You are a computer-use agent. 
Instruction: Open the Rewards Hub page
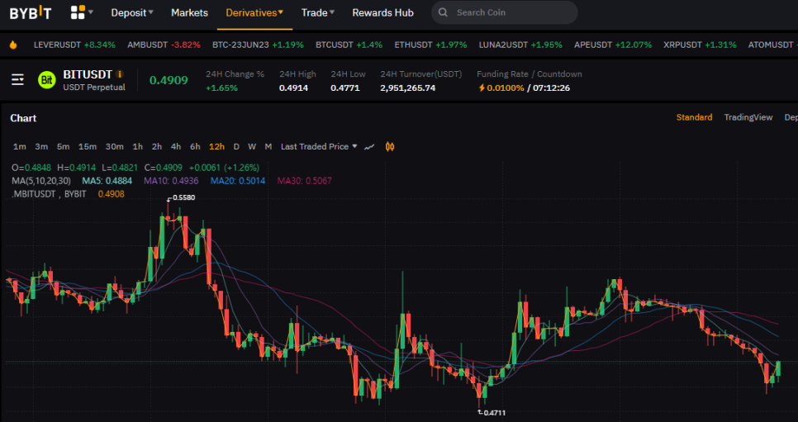point(382,12)
